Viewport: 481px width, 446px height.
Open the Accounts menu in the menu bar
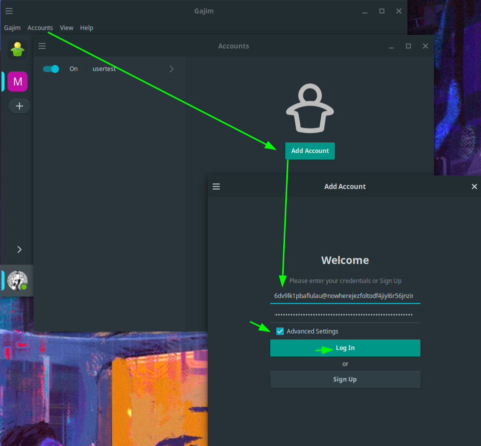40,27
